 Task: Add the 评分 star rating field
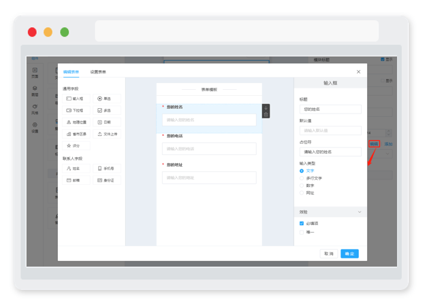pyautogui.click(x=76, y=146)
